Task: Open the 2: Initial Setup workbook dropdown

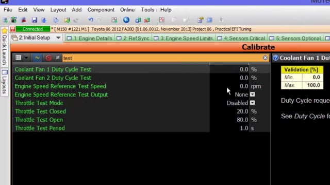Action: [58, 38]
